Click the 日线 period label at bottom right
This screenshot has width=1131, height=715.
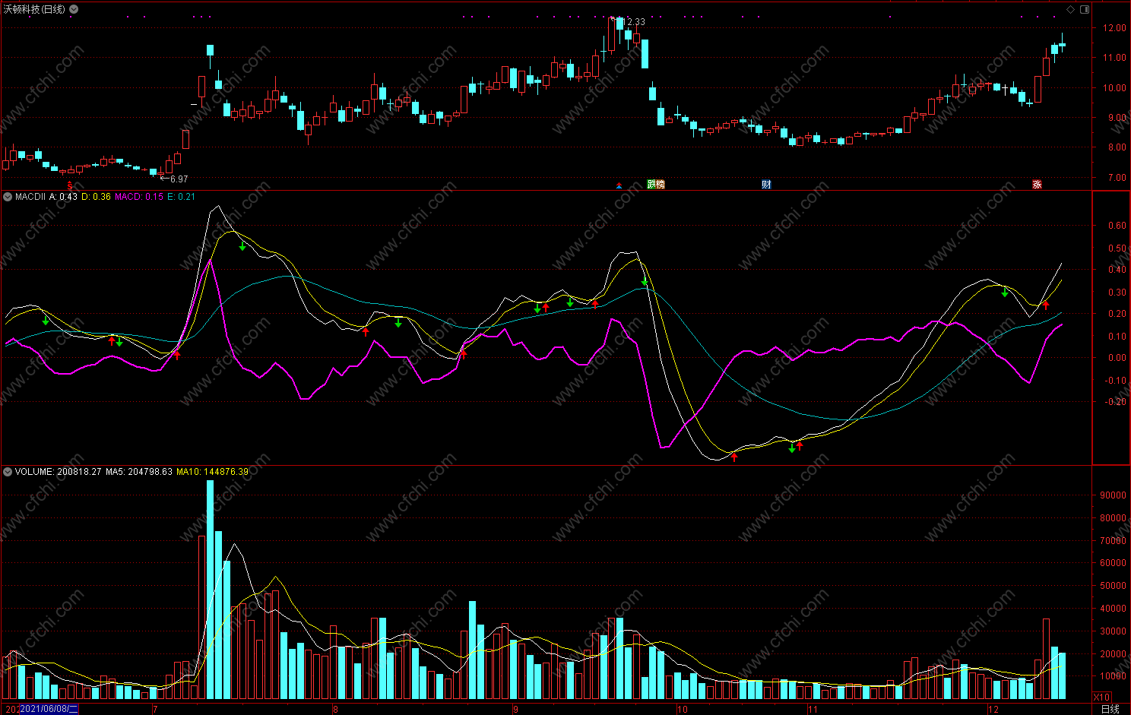tap(1110, 709)
